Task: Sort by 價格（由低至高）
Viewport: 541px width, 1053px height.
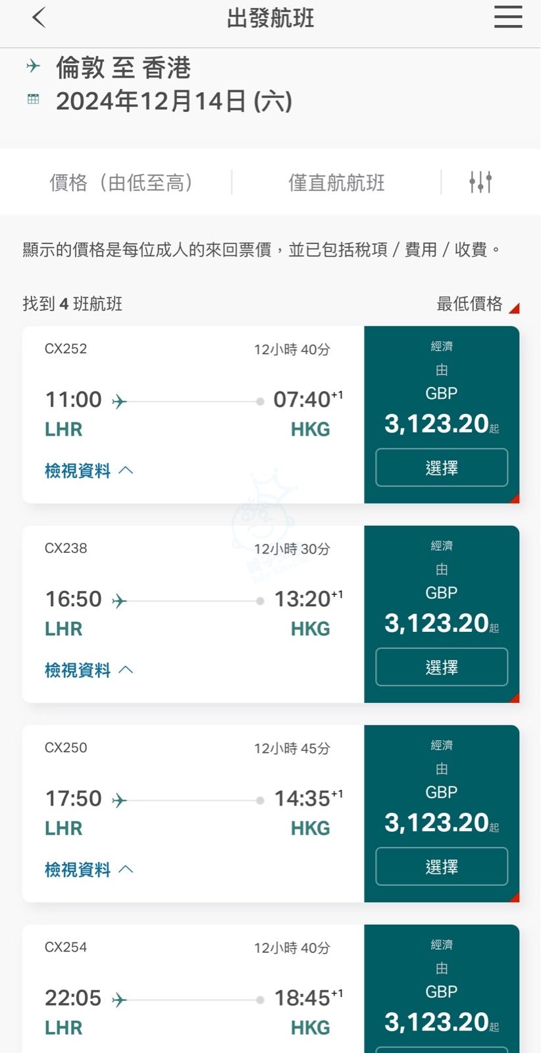Action: (x=121, y=182)
